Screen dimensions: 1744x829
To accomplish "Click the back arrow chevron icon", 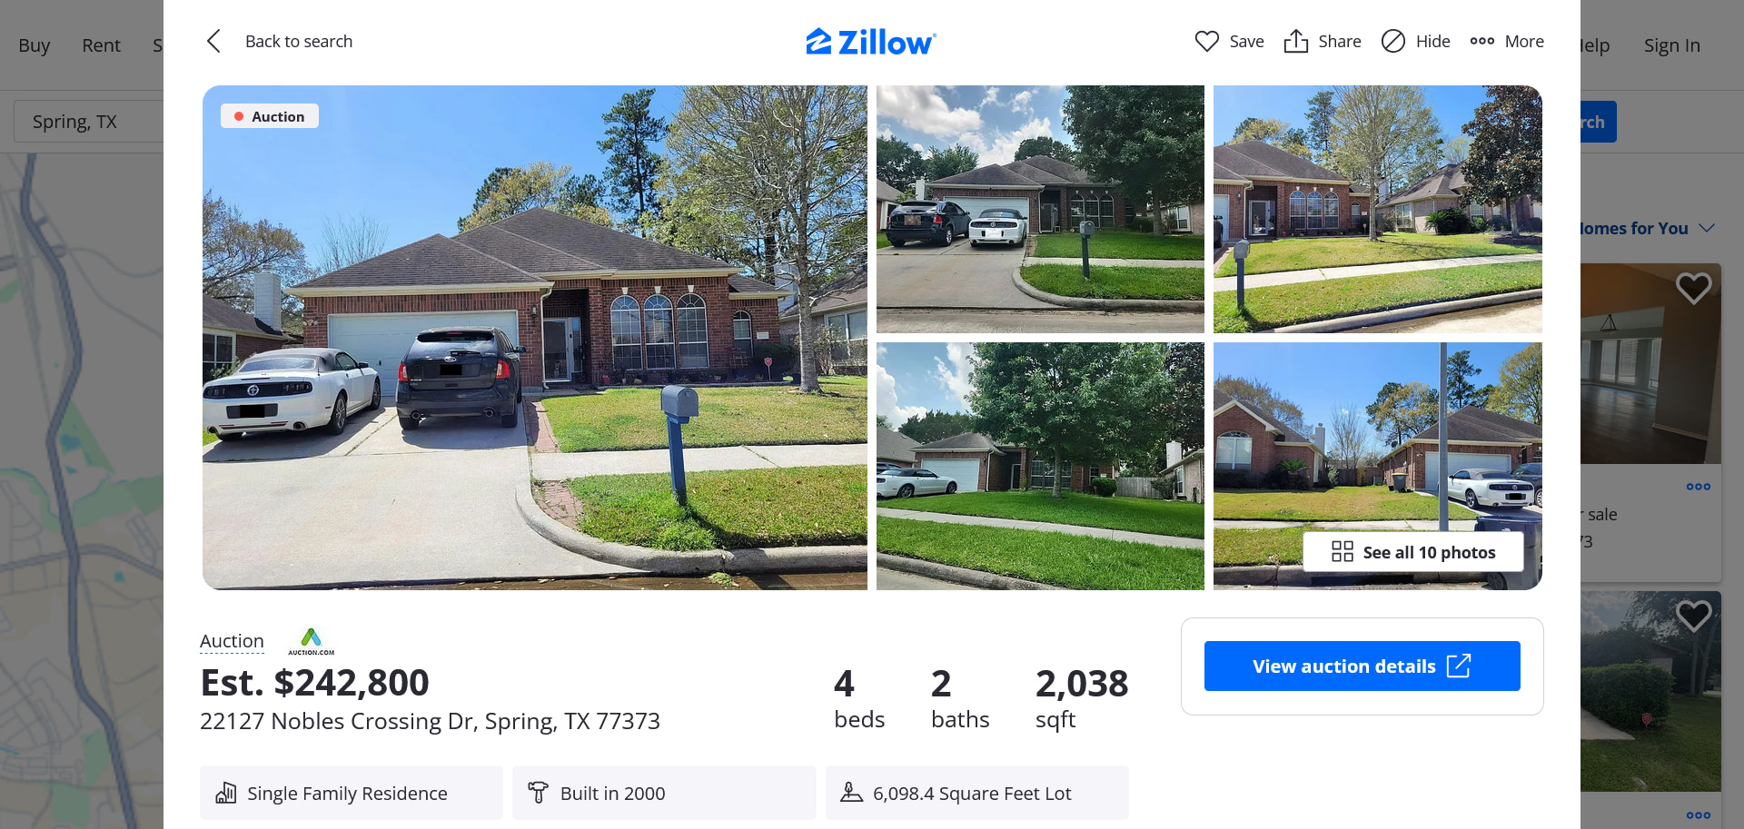I will coord(213,41).
